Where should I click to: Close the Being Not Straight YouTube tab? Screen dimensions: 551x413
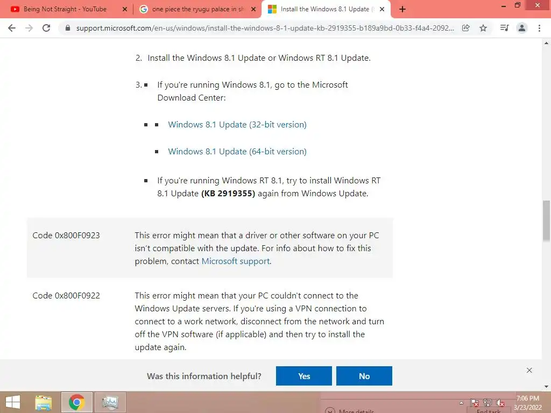125,10
